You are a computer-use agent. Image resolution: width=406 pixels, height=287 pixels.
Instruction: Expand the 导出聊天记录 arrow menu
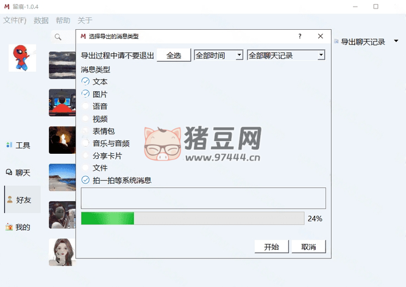396,41
